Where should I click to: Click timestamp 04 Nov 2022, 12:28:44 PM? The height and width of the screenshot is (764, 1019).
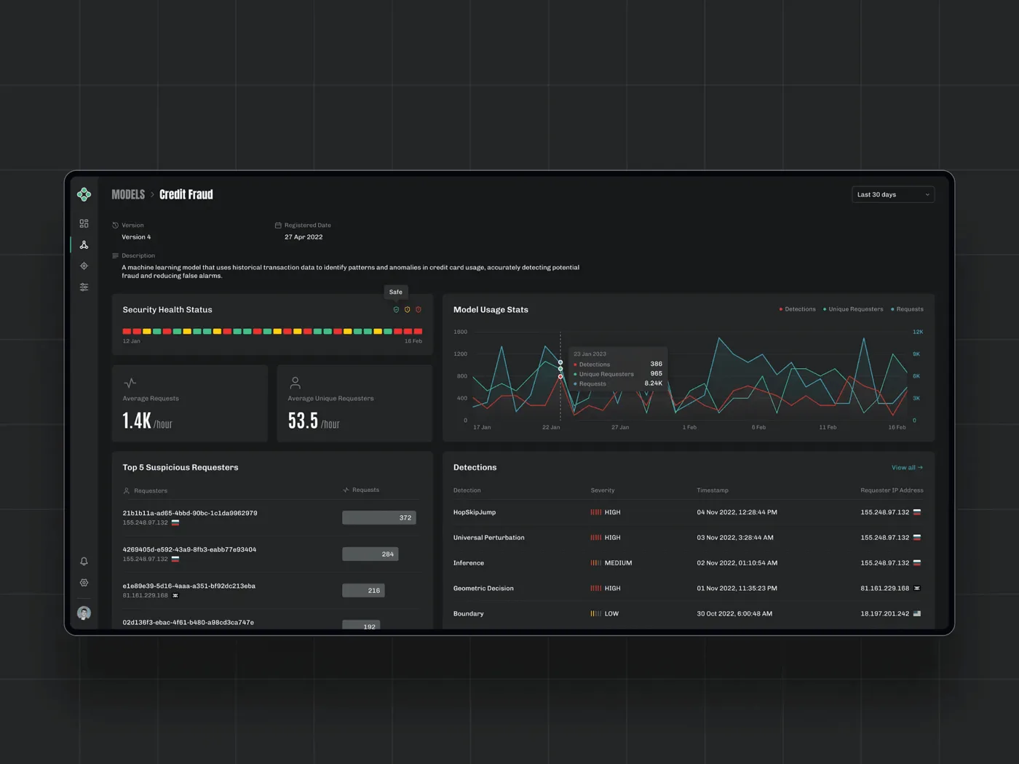tap(737, 512)
